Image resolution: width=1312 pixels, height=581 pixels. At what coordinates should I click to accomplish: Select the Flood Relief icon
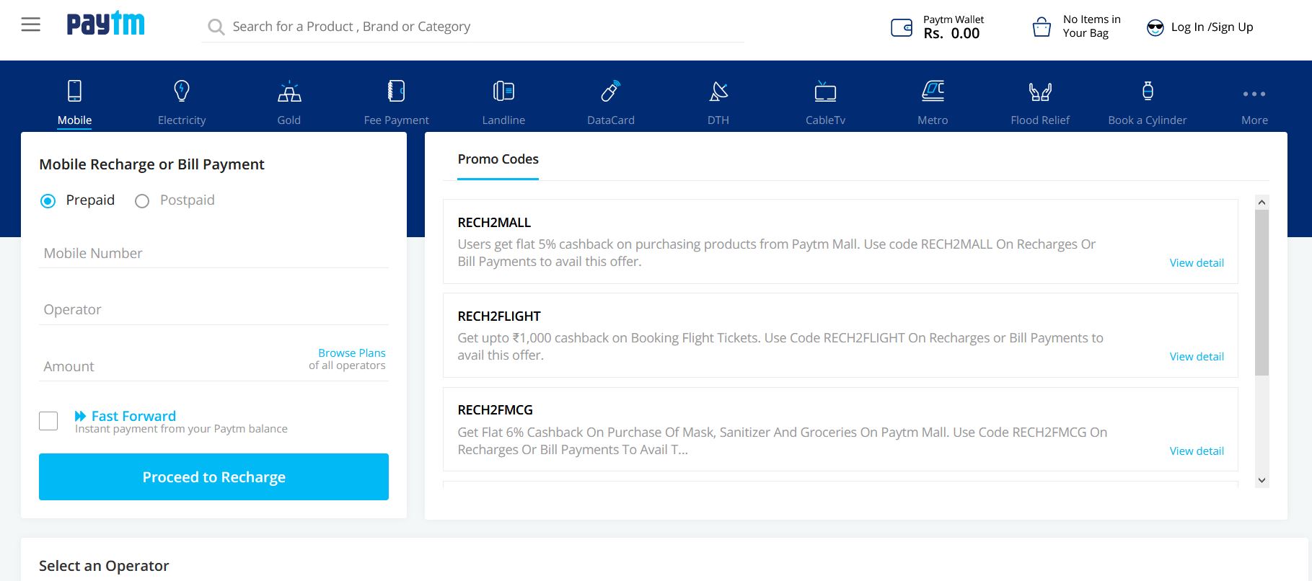[1040, 91]
